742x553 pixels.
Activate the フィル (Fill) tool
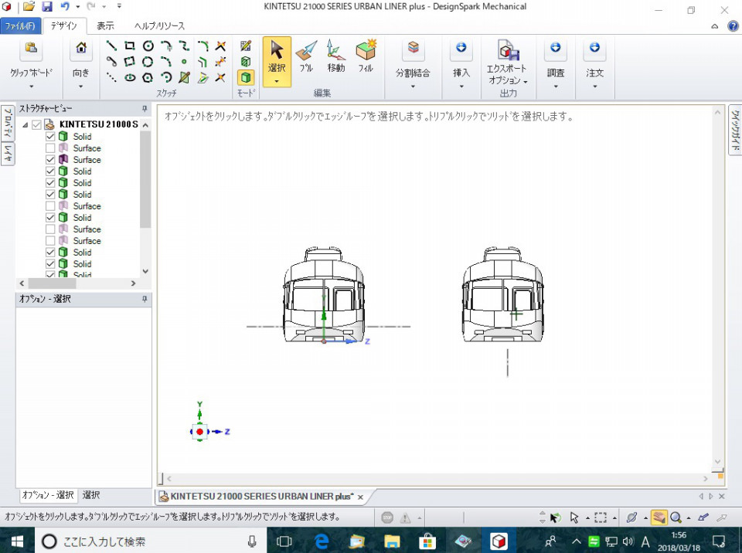tap(366, 56)
